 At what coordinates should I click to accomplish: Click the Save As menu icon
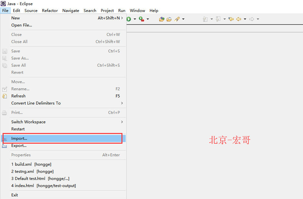coord(5,58)
